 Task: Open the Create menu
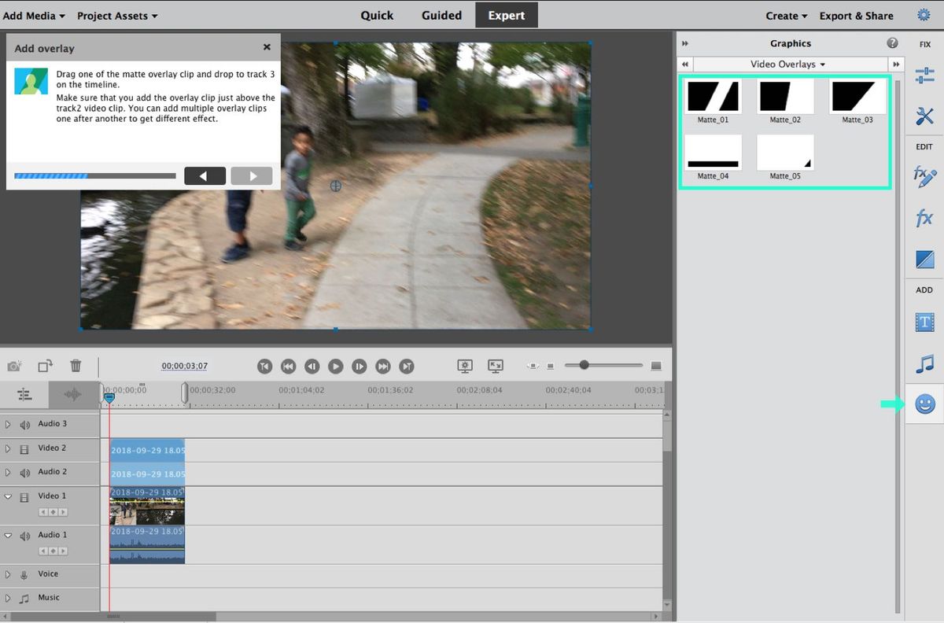tap(785, 15)
